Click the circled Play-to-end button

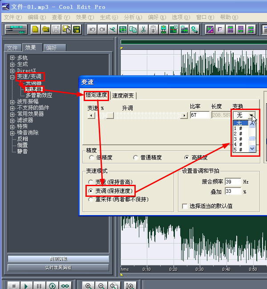tap(53, 286)
